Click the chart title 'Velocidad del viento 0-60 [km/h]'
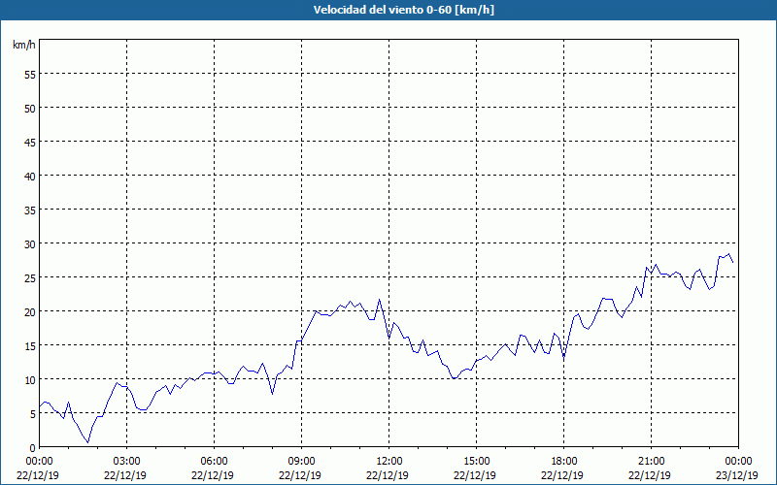 pyautogui.click(x=404, y=10)
